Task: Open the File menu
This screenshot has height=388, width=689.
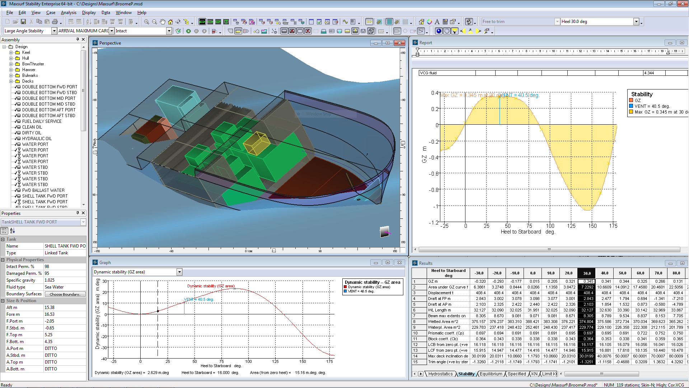Action: (10, 13)
